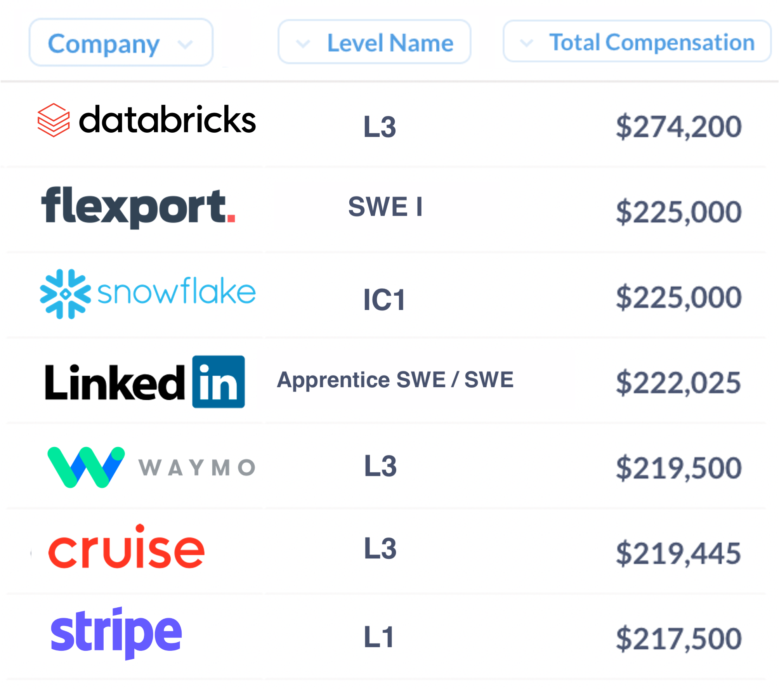Select Databricks L3 level cell
779x690 pixels.
coord(380,127)
